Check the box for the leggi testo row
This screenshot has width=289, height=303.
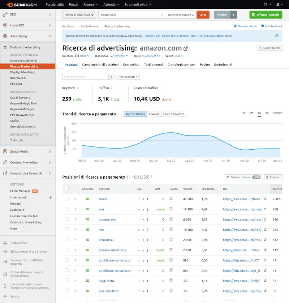coord(66,280)
